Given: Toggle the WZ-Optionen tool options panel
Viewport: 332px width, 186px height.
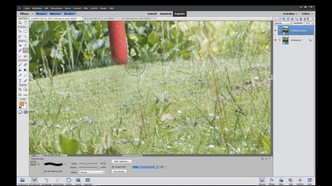Looking at the screenshot, I should pos(34,181).
